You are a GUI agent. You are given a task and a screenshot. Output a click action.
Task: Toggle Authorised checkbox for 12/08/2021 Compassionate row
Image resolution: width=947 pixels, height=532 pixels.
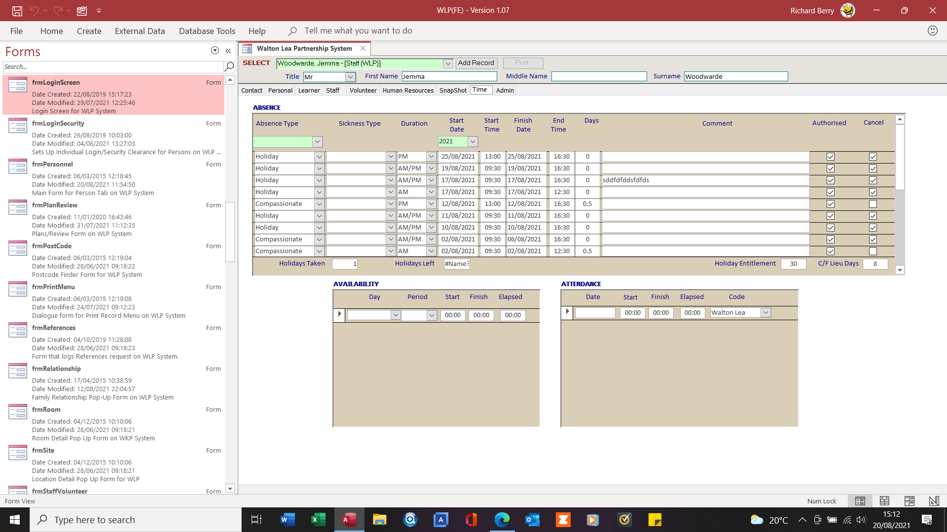point(831,204)
